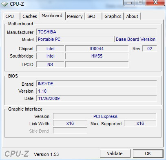Screen dimensions: 166x160
Task: Click the Manufacturer label
Action: point(20,32)
